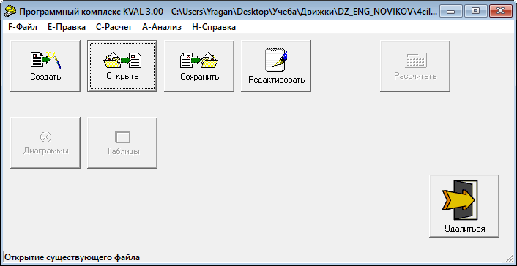
Task: Click the KVAL hard-hat icon in title bar
Action: (x=10, y=11)
